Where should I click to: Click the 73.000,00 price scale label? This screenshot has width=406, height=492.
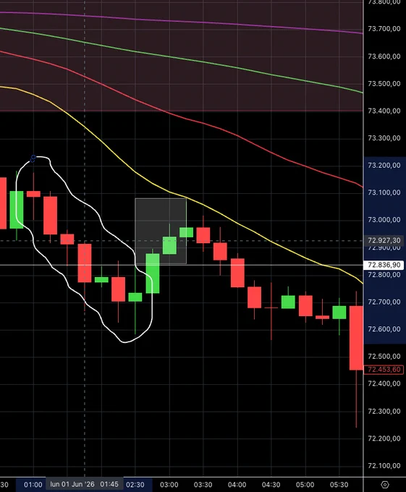click(x=384, y=220)
